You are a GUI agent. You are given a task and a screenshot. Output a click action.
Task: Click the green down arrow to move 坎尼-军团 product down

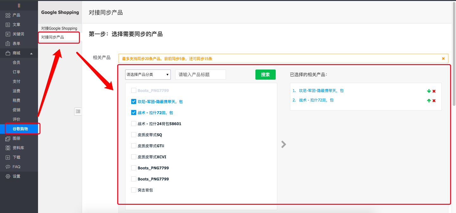click(428, 90)
